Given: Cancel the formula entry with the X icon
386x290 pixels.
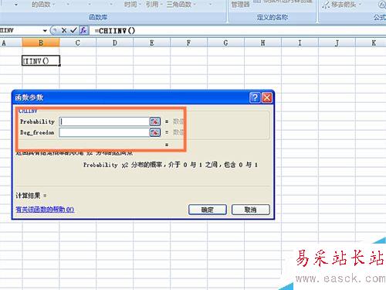Looking at the screenshot, I should click(64, 31).
